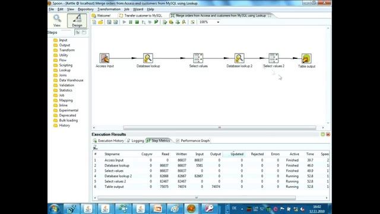Expand the Scripting steps folder
Screen dimensions: 380x214
63,65
